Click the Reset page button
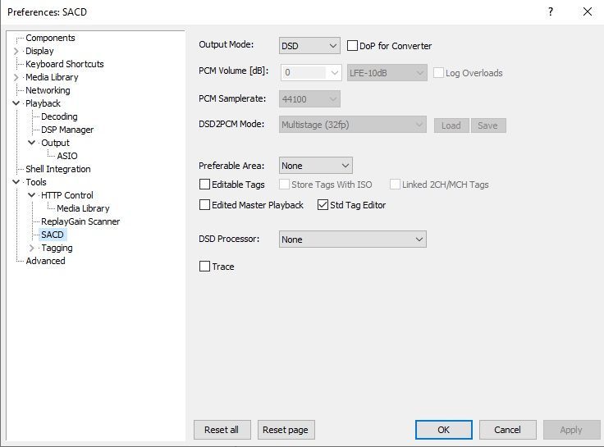604x447 pixels. tap(286, 430)
